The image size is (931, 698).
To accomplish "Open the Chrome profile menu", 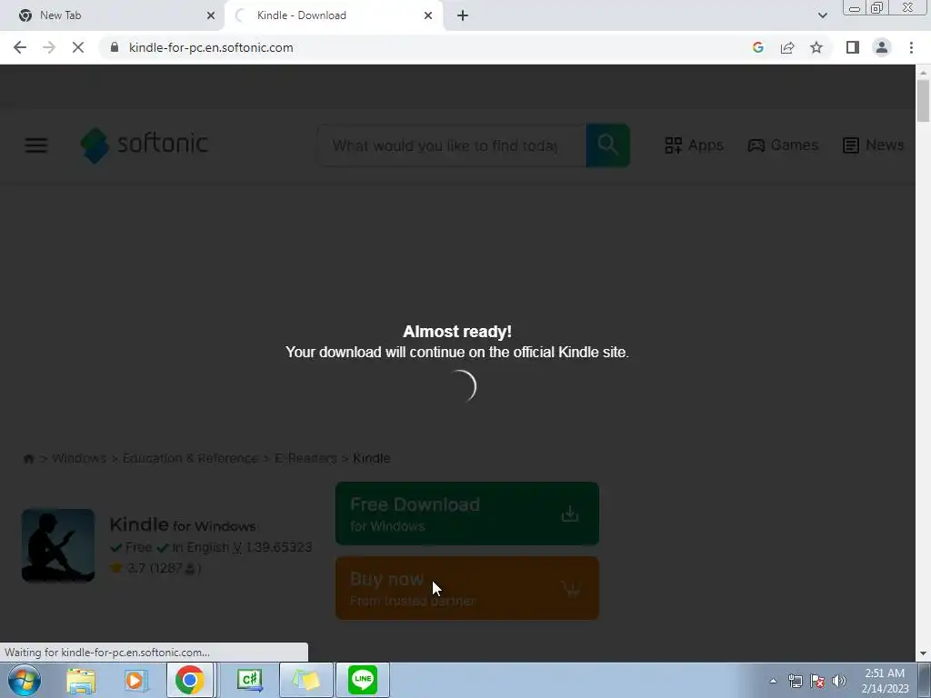I will 882,47.
